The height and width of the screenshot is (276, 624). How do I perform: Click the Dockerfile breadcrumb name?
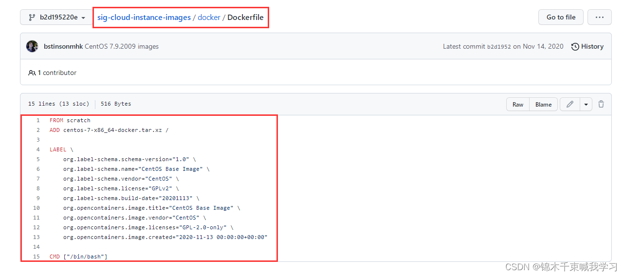(245, 17)
